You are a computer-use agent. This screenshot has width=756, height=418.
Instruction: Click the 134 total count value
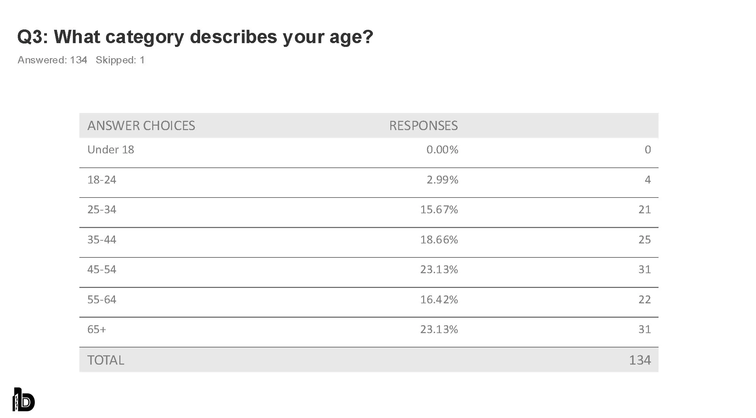click(x=640, y=360)
